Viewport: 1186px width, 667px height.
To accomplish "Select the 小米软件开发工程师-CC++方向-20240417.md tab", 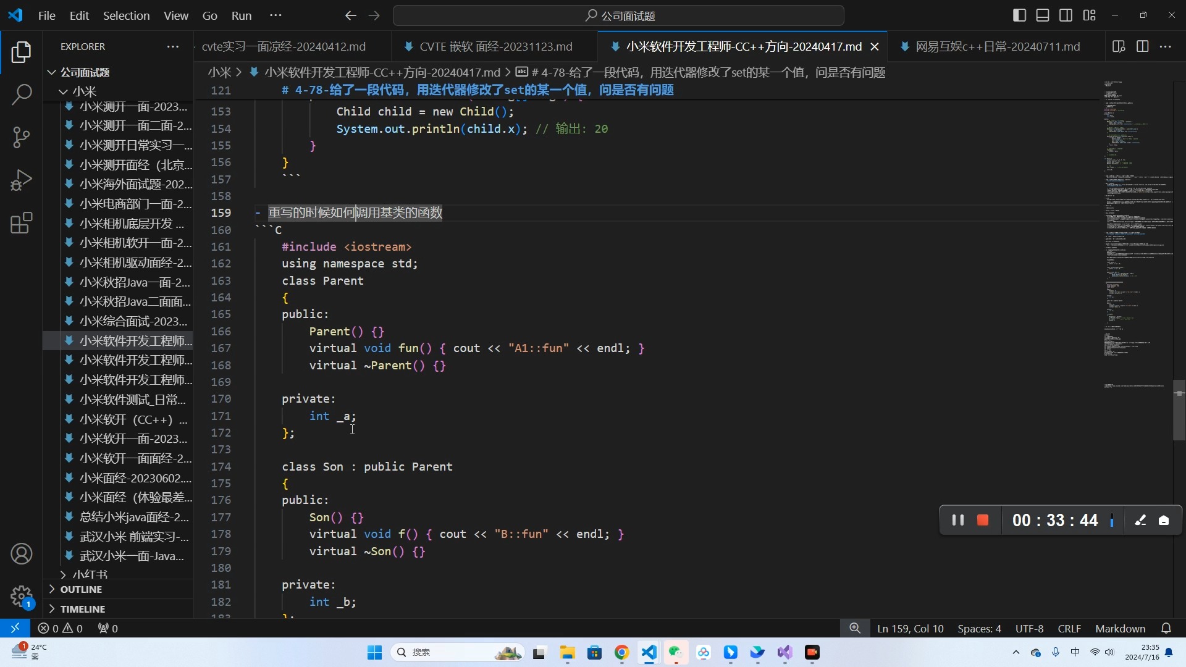I will [x=744, y=46].
